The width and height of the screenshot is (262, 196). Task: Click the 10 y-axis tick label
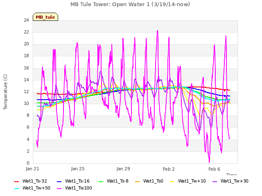pyautogui.click(x=26, y=103)
